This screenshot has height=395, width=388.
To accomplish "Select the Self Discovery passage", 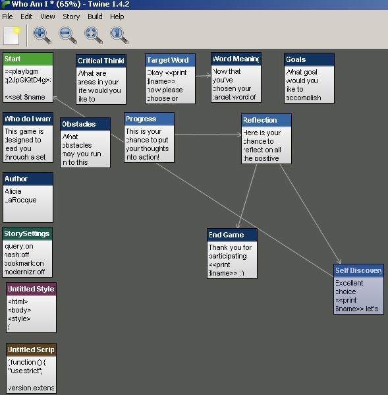I will 358,289.
